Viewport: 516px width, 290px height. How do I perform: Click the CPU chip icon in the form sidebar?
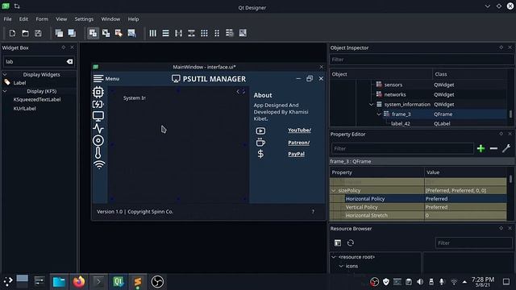98,92
